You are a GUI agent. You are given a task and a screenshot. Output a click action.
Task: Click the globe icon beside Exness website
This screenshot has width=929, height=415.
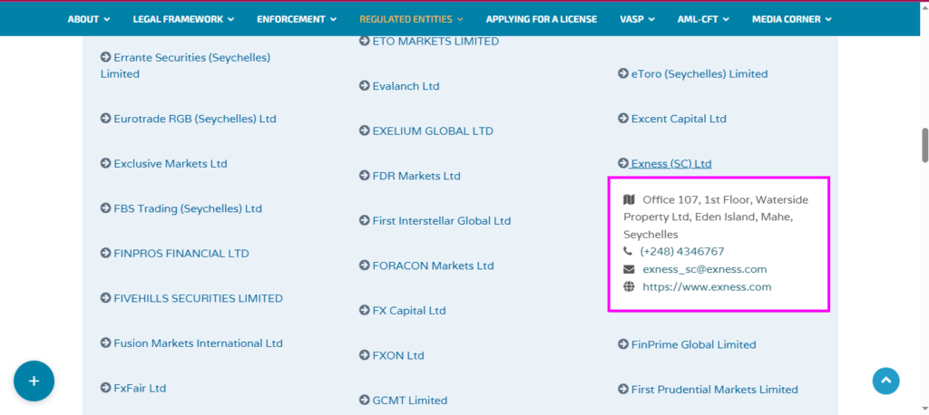629,287
